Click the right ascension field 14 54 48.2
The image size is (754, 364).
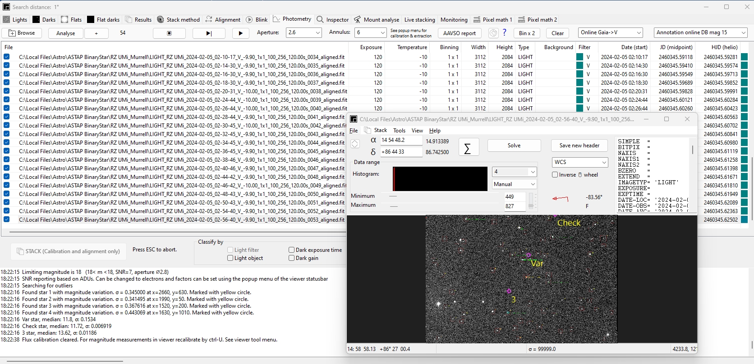click(401, 140)
